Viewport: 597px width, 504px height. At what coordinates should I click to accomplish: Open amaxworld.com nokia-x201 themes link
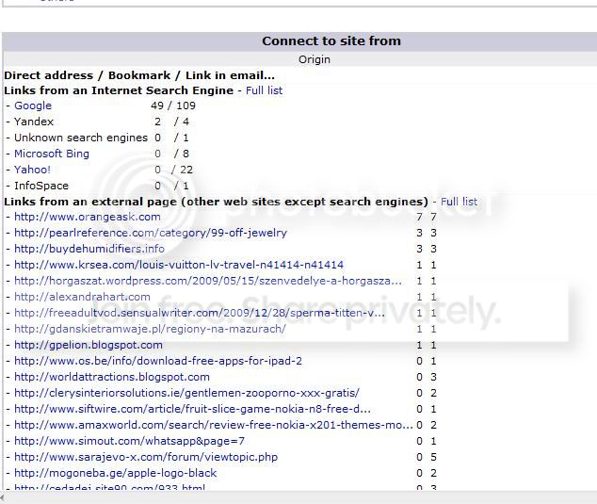click(x=213, y=425)
